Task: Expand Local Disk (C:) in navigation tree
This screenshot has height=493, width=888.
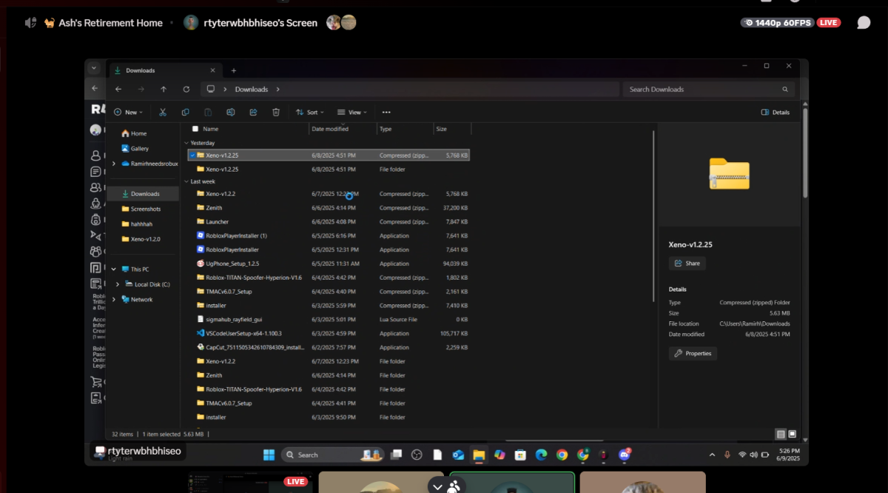Action: pos(118,284)
